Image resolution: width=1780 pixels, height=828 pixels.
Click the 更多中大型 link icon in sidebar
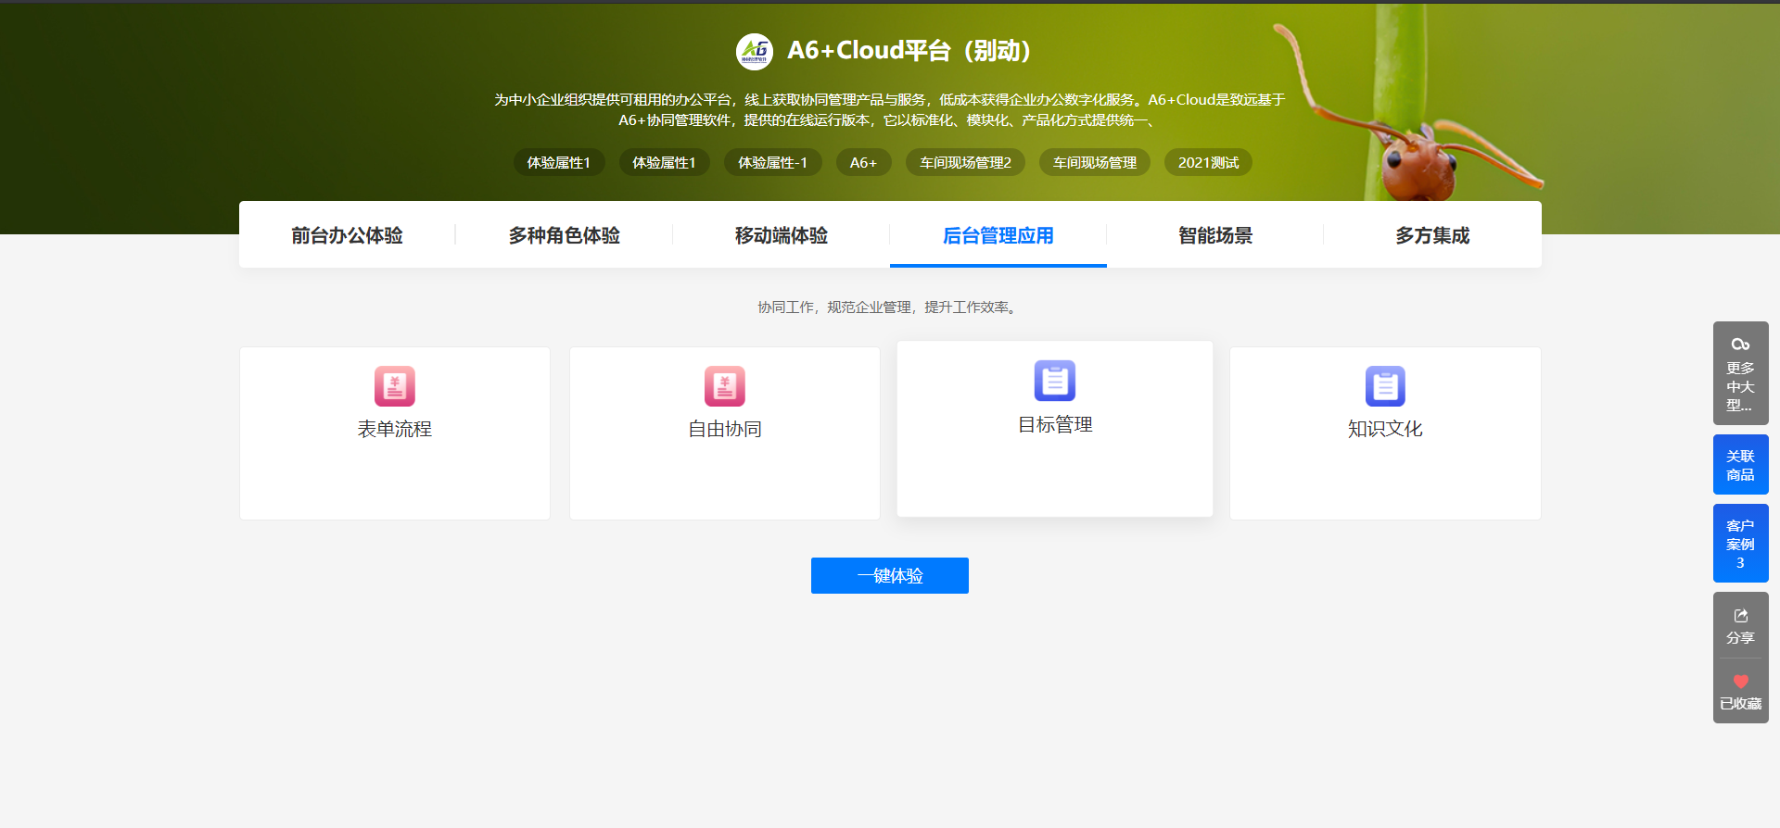coord(1740,345)
